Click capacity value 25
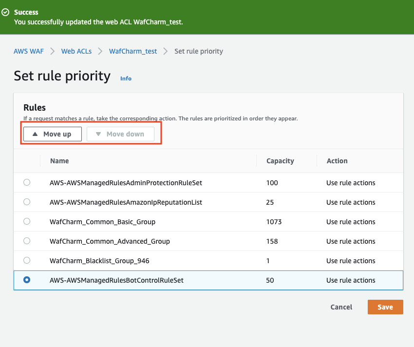414x347 pixels. click(270, 202)
